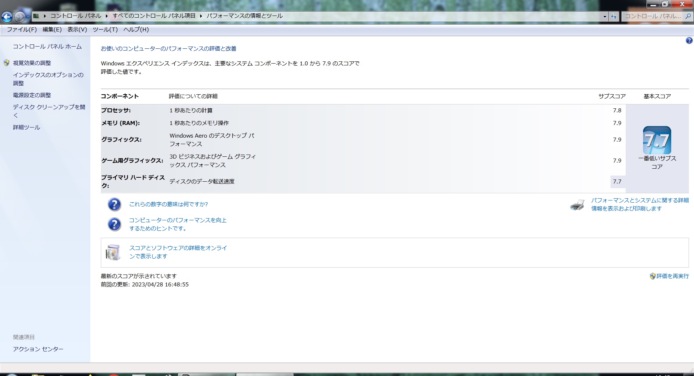Screen dimensions: 694x376
Task: Open コンピューターのパフォーマンスを向上 hints link
Action: pyautogui.click(x=178, y=224)
